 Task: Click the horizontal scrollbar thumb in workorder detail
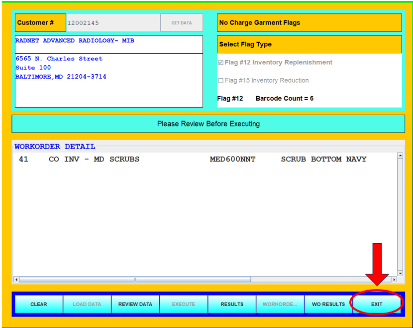click(x=135, y=280)
